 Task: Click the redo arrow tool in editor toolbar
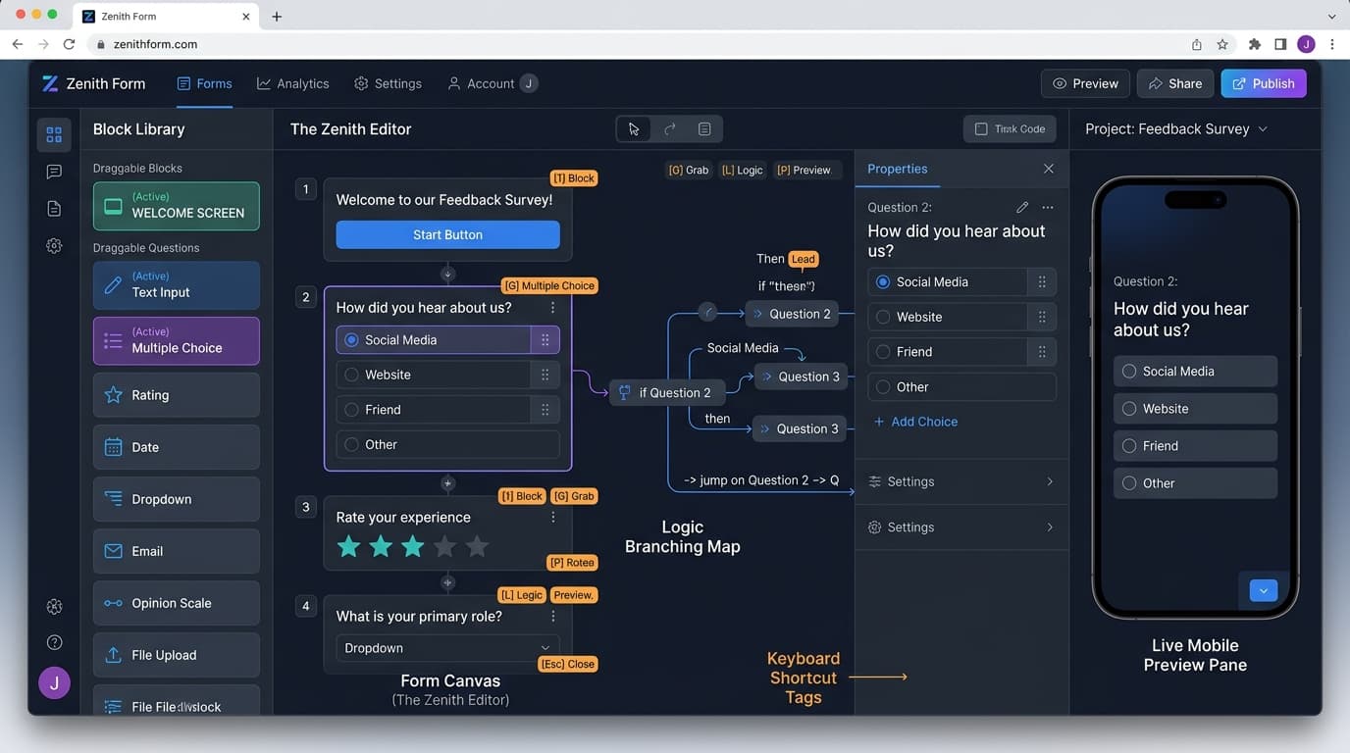pyautogui.click(x=670, y=129)
